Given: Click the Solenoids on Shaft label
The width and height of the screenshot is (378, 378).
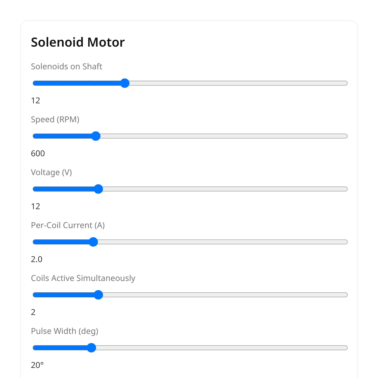Looking at the screenshot, I should click(x=66, y=66).
